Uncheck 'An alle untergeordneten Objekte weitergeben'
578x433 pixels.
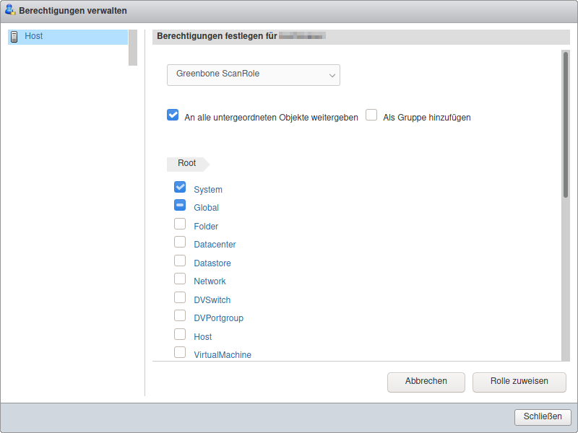pyautogui.click(x=173, y=115)
